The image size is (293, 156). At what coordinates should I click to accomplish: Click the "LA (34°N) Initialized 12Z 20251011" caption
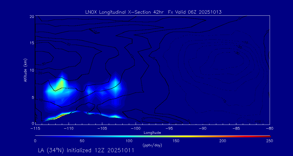86,150
